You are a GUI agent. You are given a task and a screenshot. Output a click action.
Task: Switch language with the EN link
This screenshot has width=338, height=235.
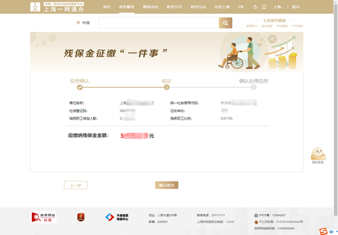[241, 7]
